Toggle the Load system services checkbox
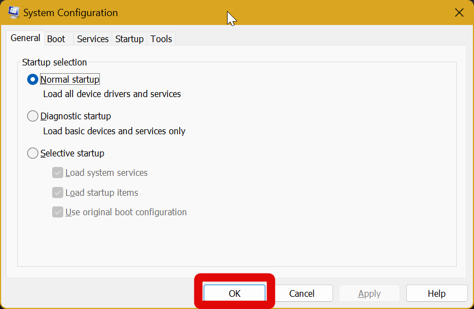Viewport: 474px width, 309px height. [58, 173]
